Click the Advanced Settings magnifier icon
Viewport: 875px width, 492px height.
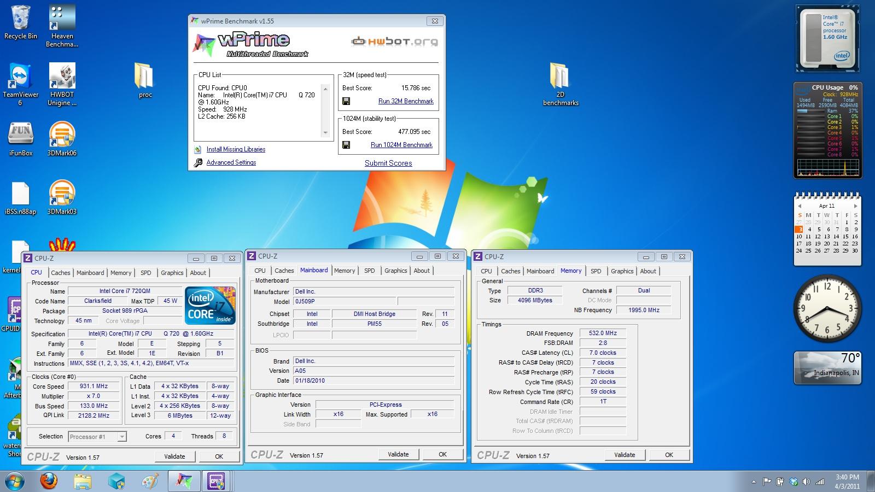tap(197, 162)
